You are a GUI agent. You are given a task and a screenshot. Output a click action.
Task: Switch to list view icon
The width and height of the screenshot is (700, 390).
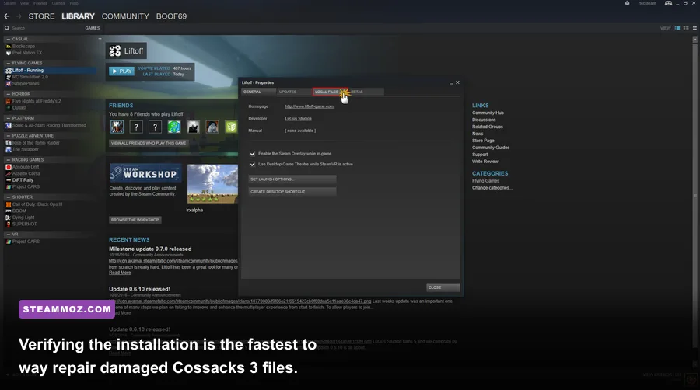coord(686,28)
